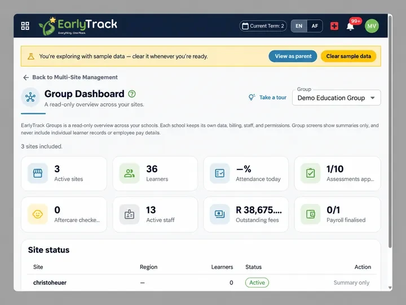Switch language to AF
The image size is (406, 305).
(315, 26)
